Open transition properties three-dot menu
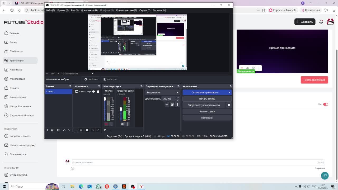This screenshot has width=338, height=190. [x=177, y=104]
